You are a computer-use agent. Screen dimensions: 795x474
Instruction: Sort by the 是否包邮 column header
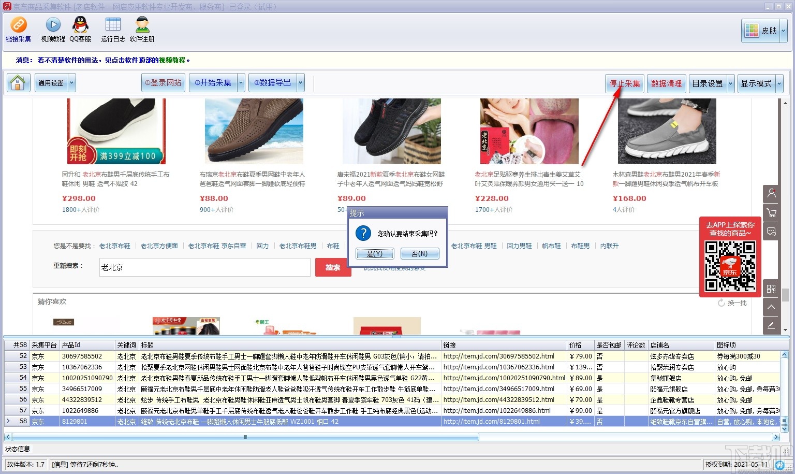[x=609, y=345]
